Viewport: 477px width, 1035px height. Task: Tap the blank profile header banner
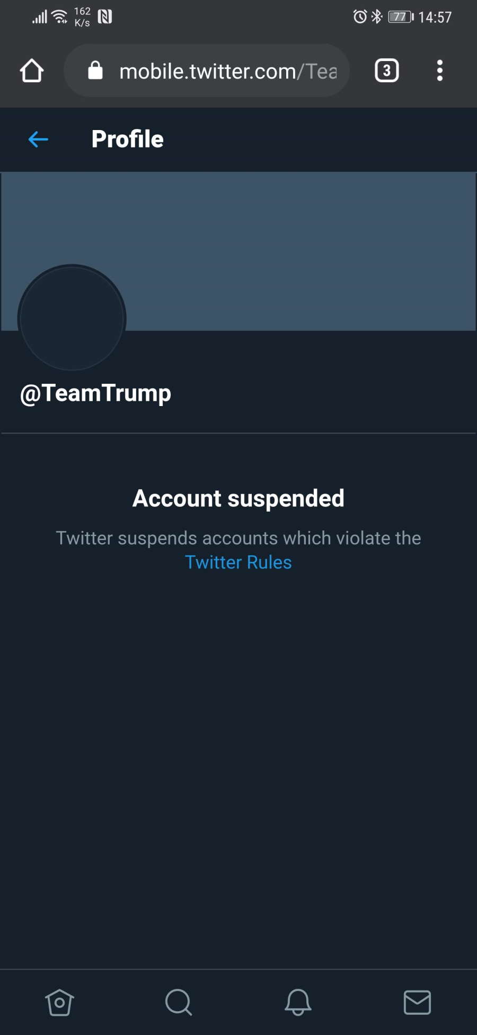pyautogui.click(x=238, y=251)
